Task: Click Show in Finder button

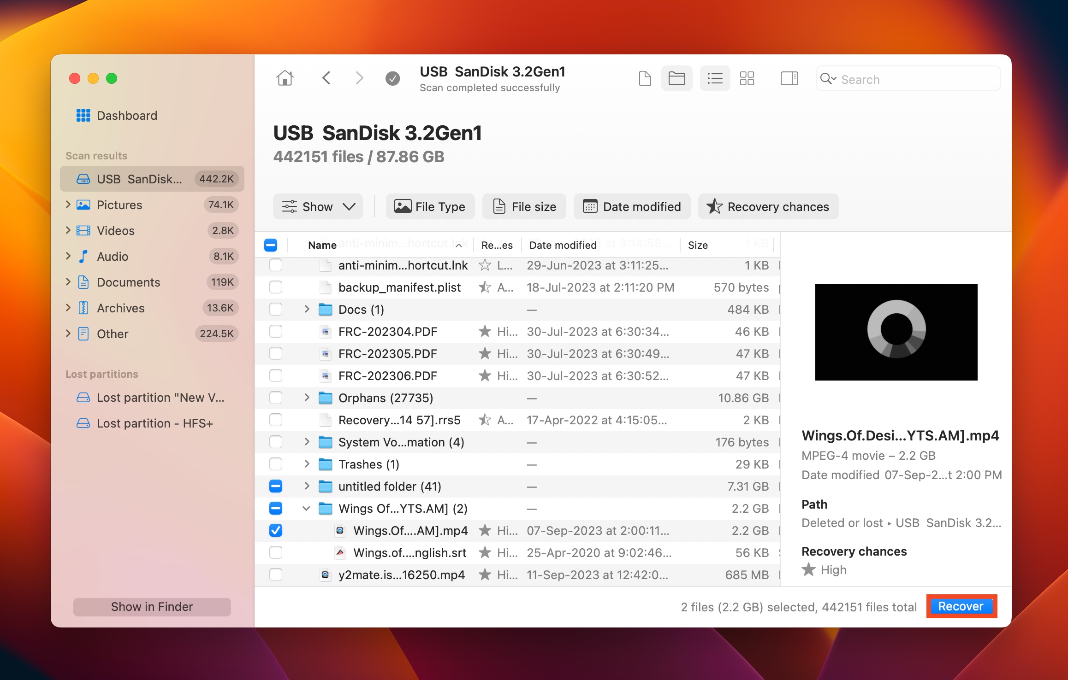Action: tap(150, 606)
